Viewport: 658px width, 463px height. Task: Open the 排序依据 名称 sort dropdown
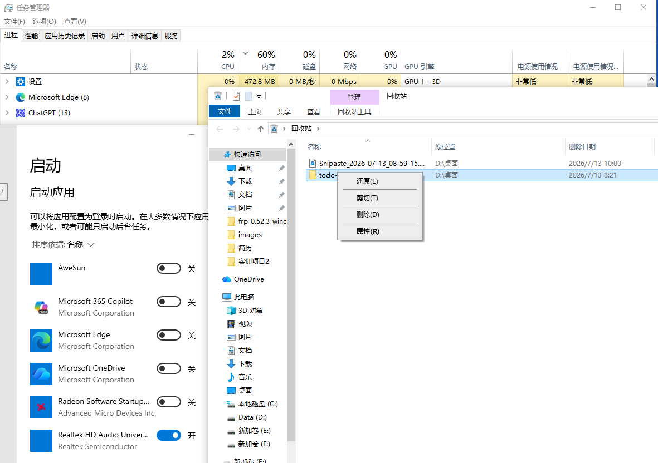[x=64, y=244]
